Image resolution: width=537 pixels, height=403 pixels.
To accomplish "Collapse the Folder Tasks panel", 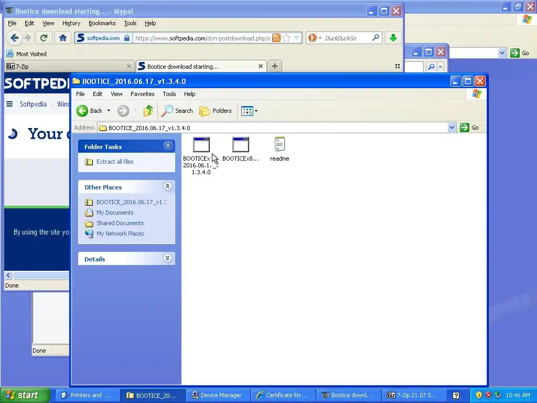I will 168,146.
